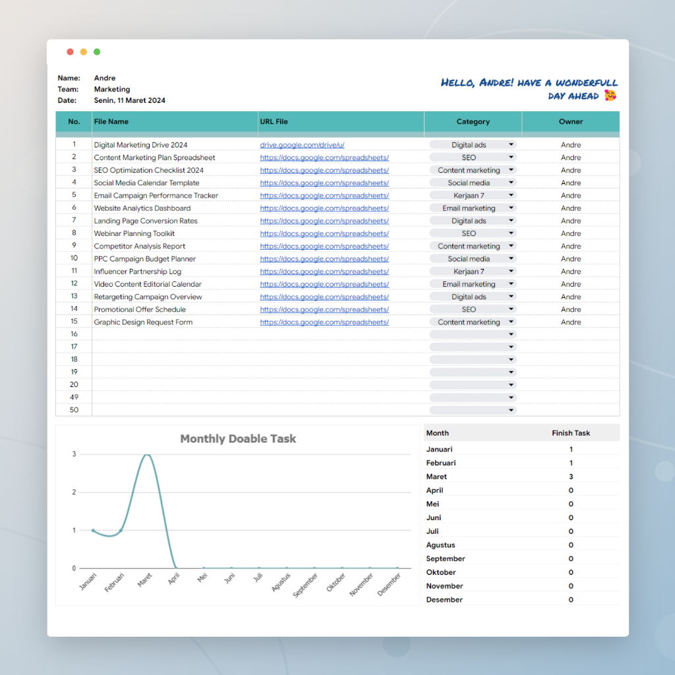Click the Monthly Doable Task chart title
The width and height of the screenshot is (675, 675).
(x=238, y=439)
